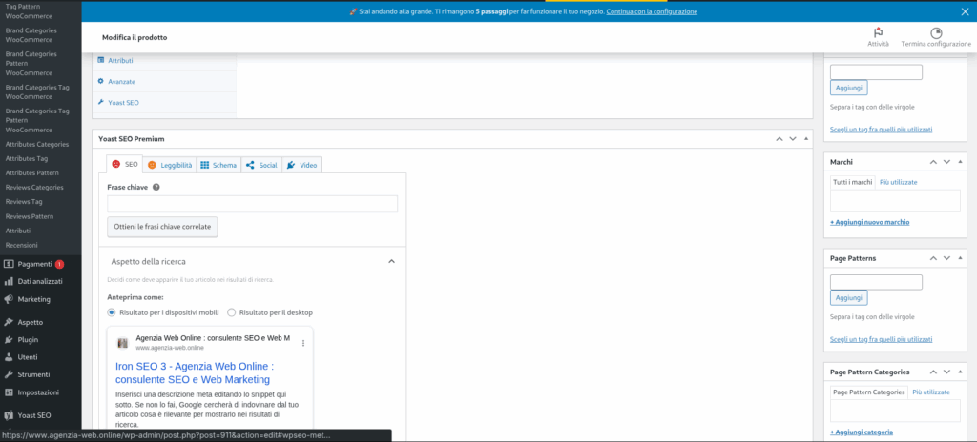Focus the Frase chiave input field

tap(252, 204)
